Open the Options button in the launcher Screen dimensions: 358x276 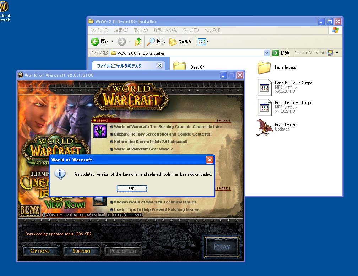40,251
